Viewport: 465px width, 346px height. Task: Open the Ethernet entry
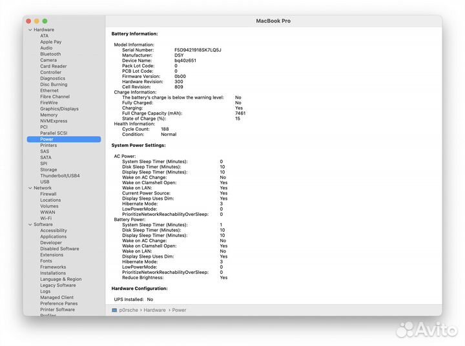(49, 91)
